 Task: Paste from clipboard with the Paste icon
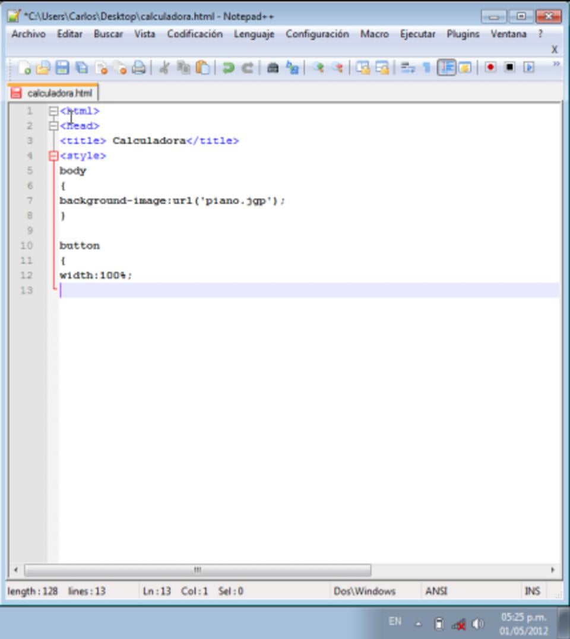pos(202,68)
